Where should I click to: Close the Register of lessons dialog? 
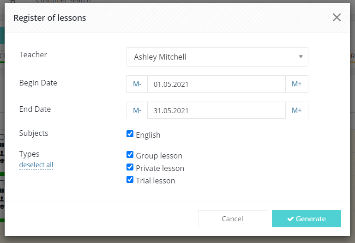(x=337, y=18)
